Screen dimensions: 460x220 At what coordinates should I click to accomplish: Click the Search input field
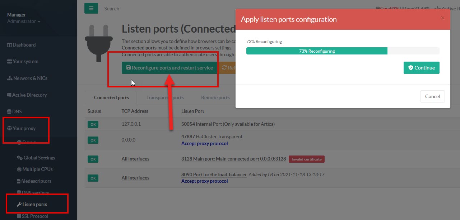tap(144, 9)
